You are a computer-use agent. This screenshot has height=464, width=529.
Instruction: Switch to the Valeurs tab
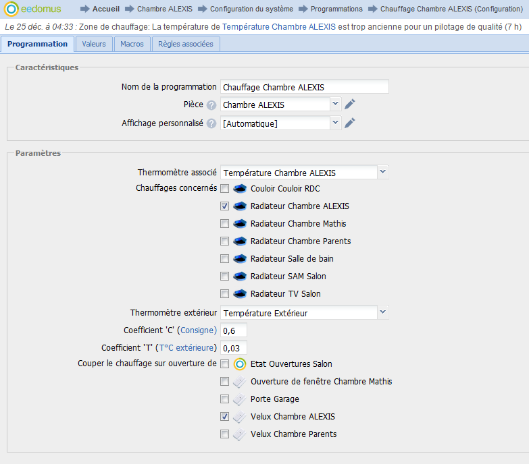[x=94, y=44]
